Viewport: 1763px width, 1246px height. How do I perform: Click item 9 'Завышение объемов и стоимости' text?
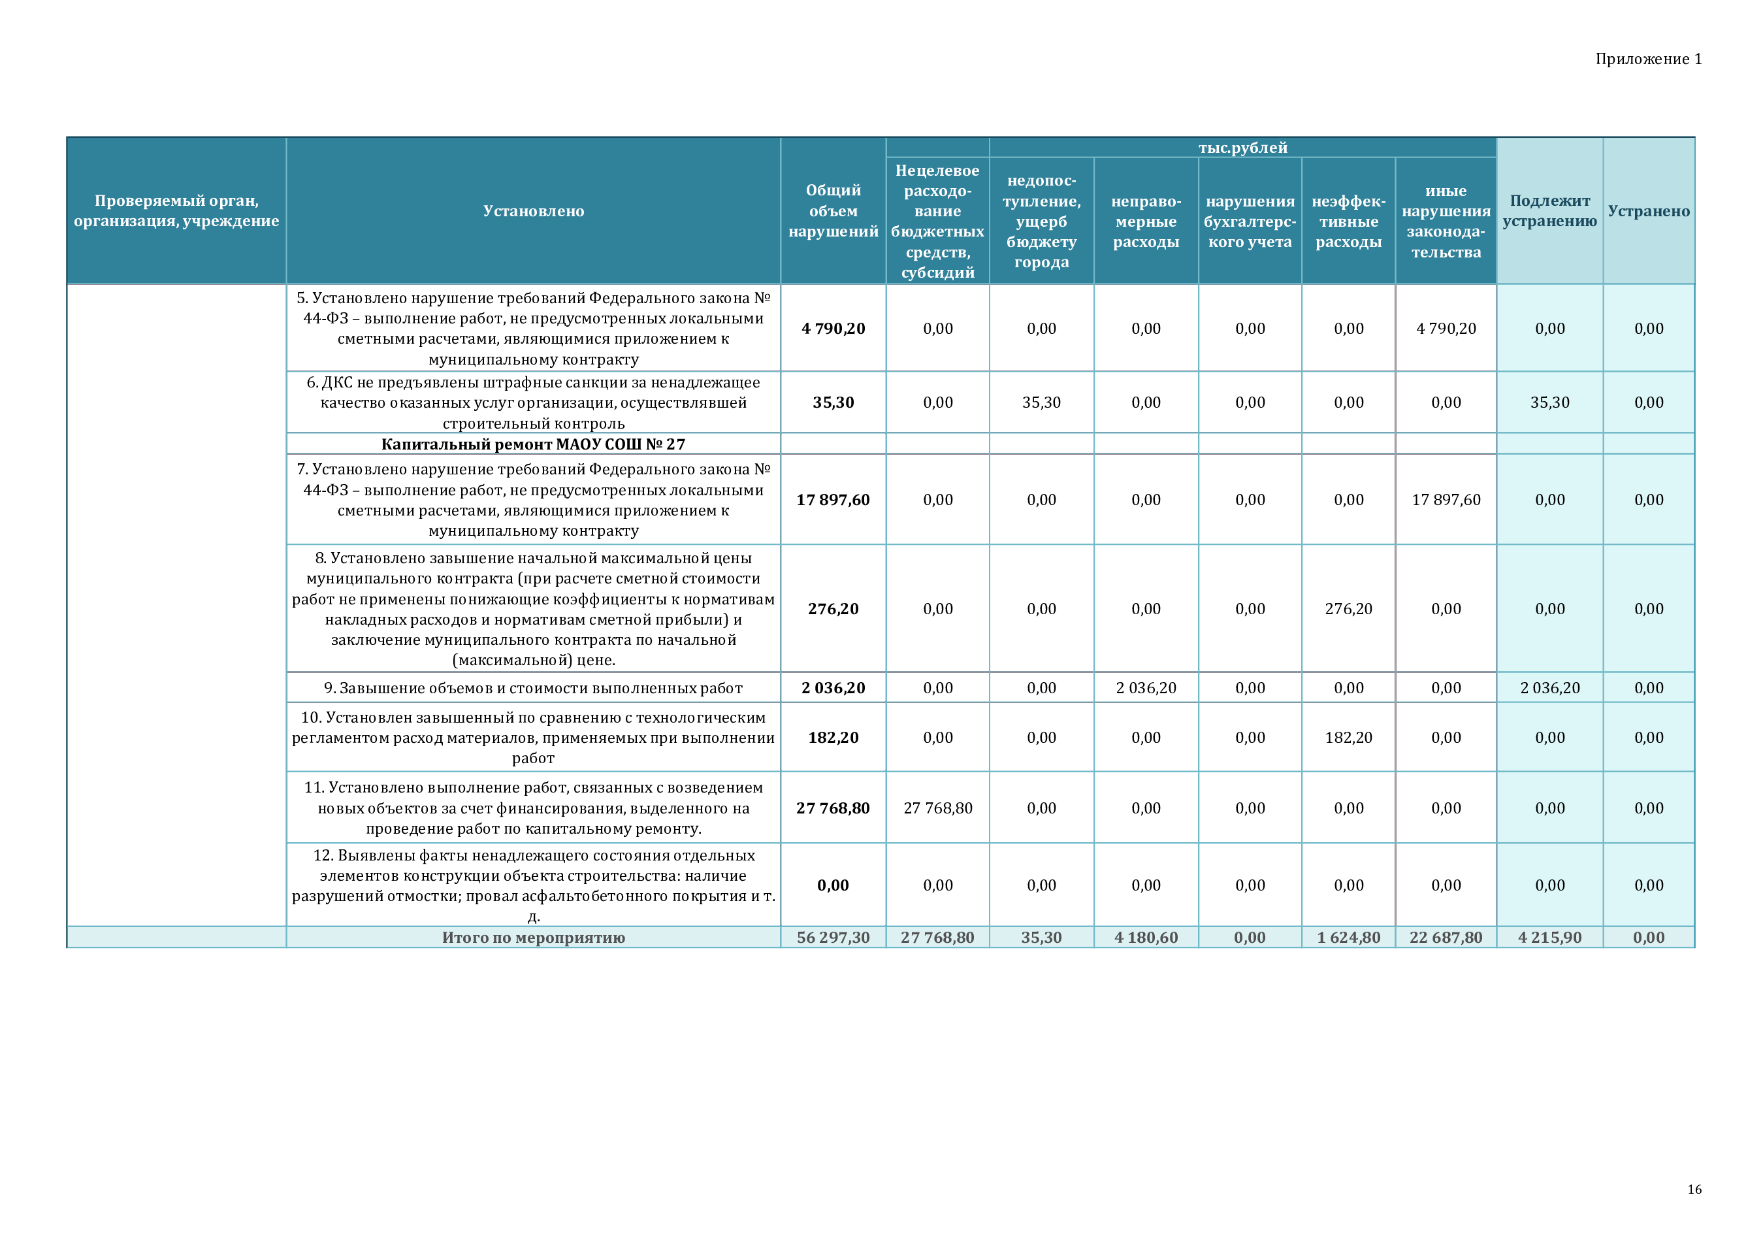[x=533, y=688]
